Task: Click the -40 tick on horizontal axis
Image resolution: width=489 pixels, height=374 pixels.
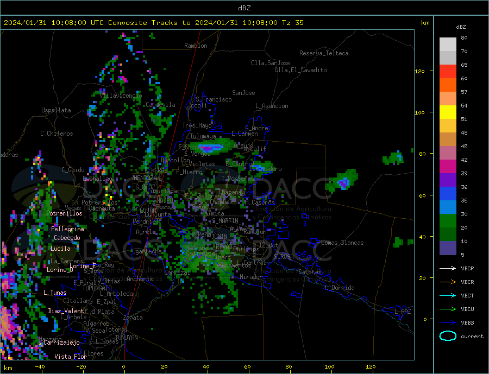Action: tap(40, 366)
